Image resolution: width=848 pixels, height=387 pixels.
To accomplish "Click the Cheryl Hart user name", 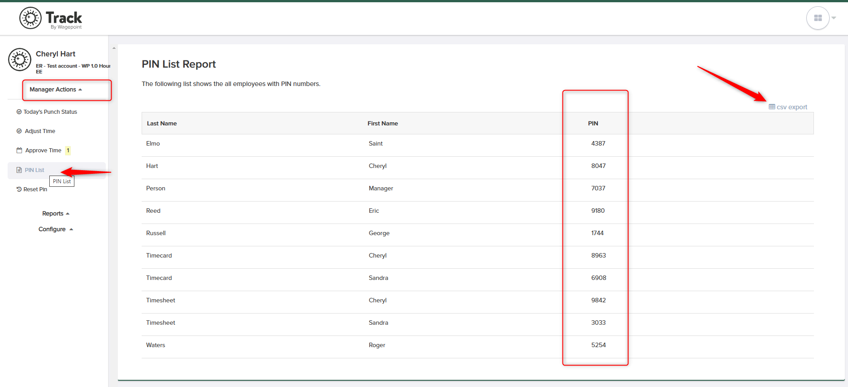I will click(x=56, y=54).
